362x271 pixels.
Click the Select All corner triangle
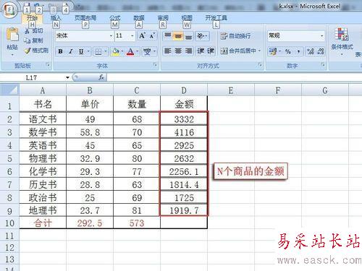(9, 90)
